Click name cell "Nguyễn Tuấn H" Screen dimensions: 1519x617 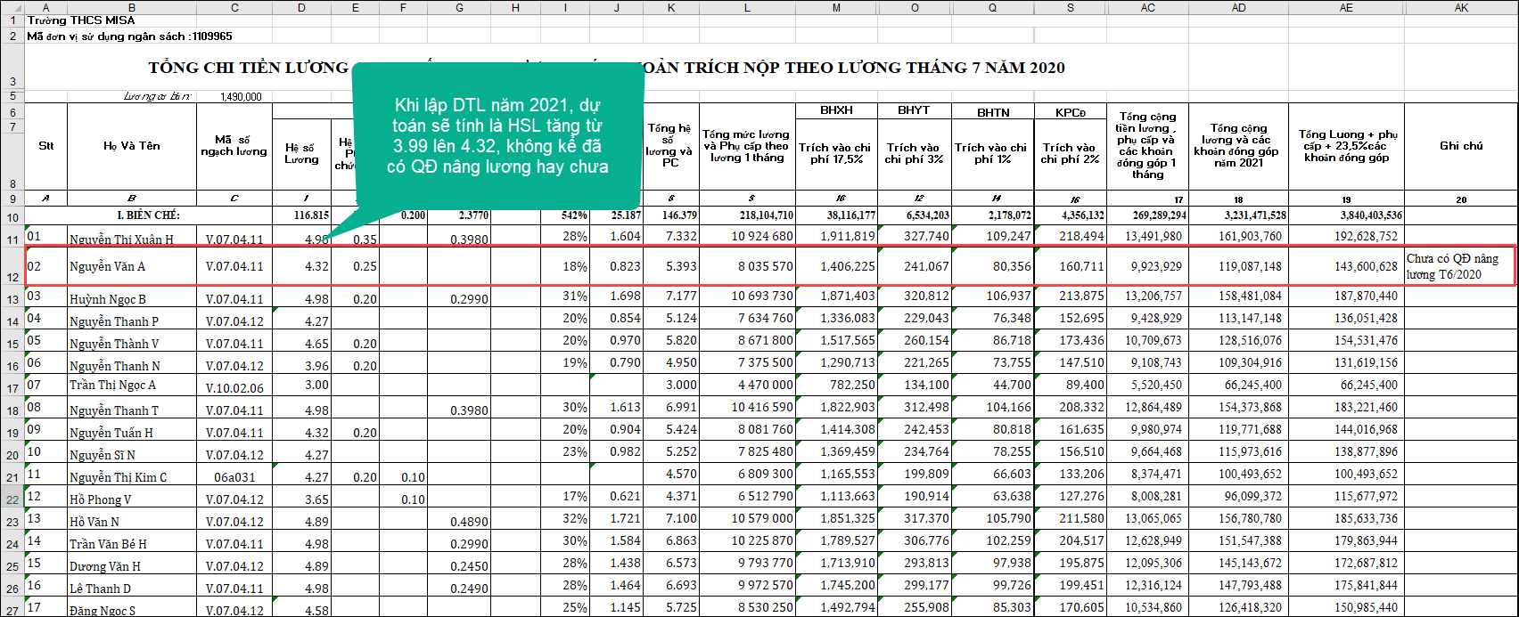[x=132, y=430]
